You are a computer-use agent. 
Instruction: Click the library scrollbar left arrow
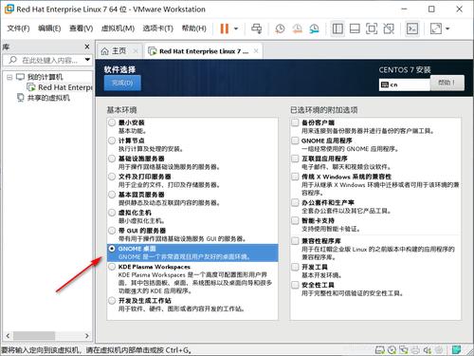point(8,336)
